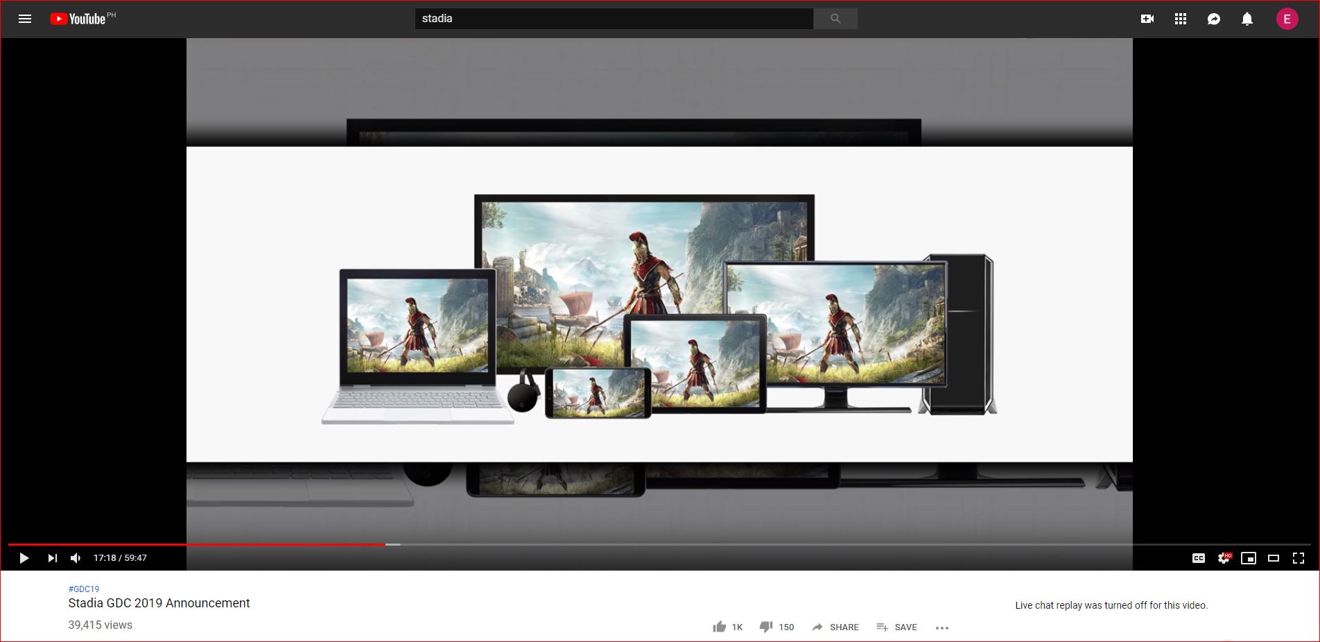
Task: Open the three-dot more actions menu
Action: (941, 627)
